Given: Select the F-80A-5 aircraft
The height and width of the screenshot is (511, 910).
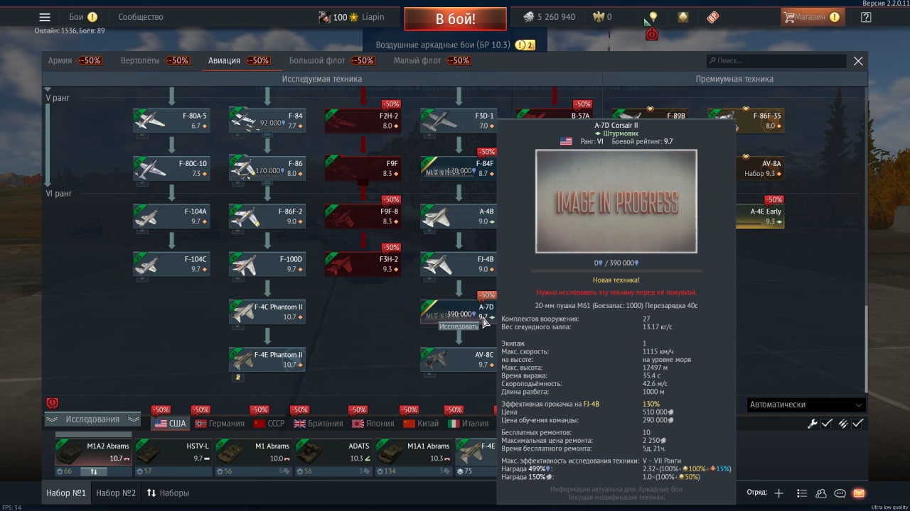Looking at the screenshot, I should (171, 121).
